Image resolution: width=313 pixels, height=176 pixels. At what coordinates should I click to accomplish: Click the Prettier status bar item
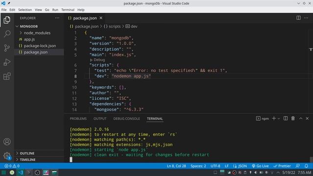[282, 166]
